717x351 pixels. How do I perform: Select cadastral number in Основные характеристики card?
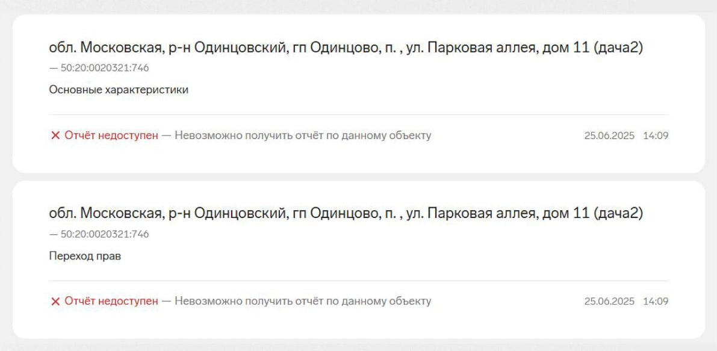tap(104, 68)
